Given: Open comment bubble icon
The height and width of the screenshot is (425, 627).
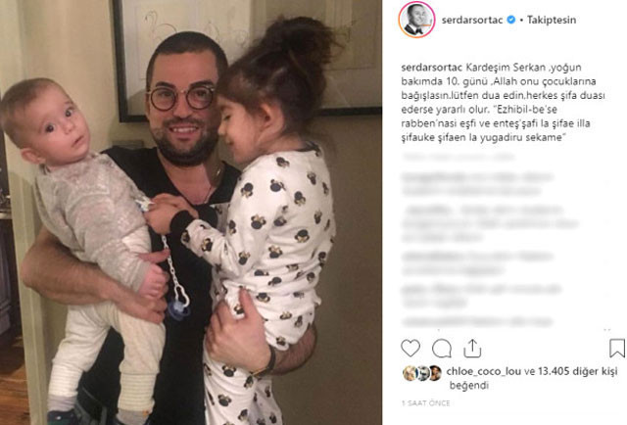Looking at the screenshot, I should pos(442,349).
